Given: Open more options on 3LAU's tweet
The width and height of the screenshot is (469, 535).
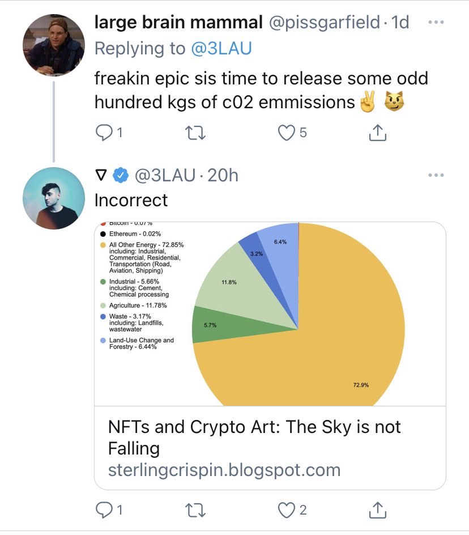Looking at the screenshot, I should pos(436,176).
